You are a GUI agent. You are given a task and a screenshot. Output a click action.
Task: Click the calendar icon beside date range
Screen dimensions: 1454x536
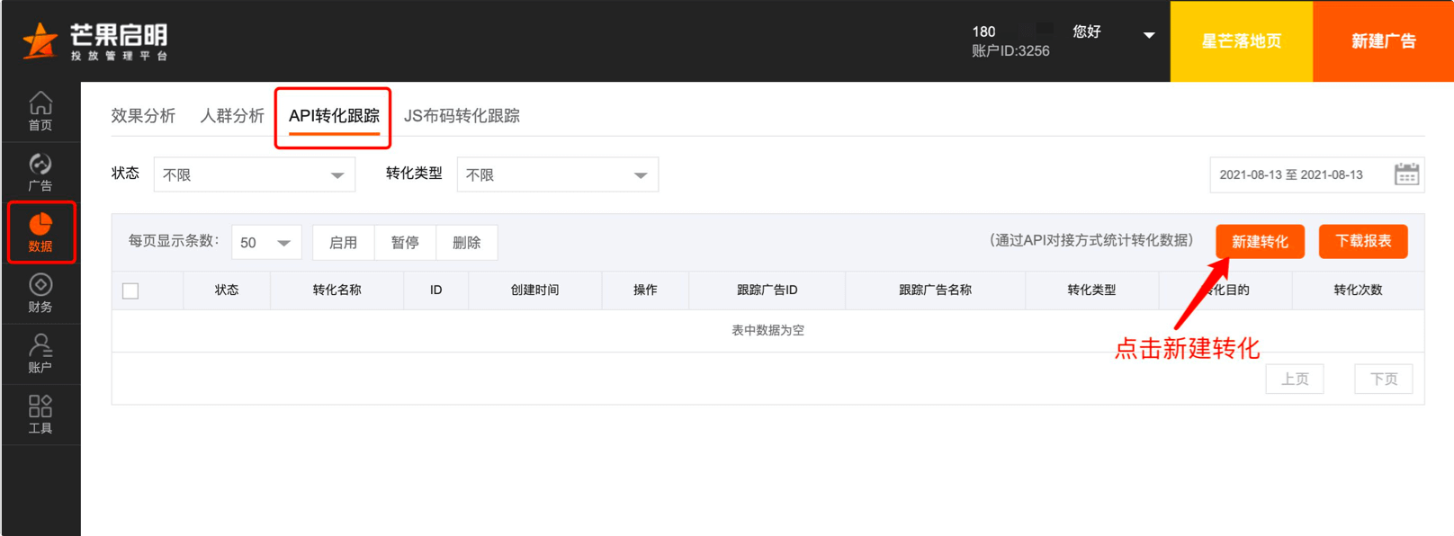1406,174
